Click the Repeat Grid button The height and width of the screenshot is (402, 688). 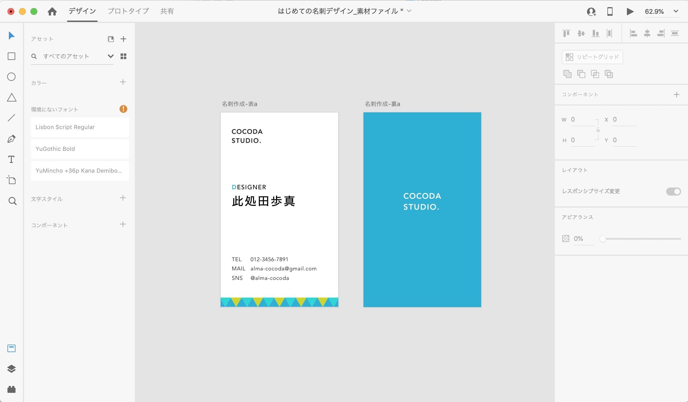click(592, 57)
